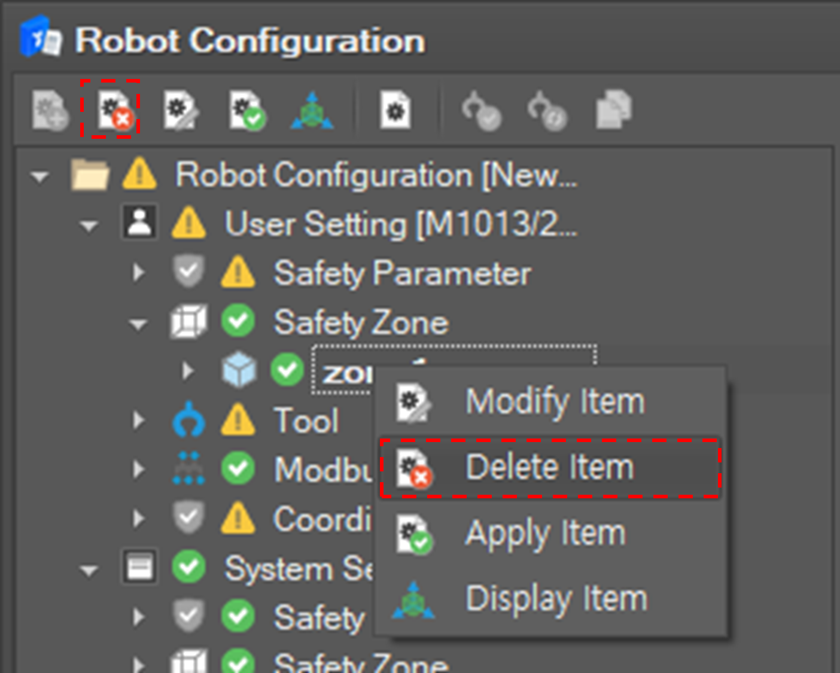Choose Display Item from context menu
The height and width of the screenshot is (673, 840).
(x=556, y=599)
